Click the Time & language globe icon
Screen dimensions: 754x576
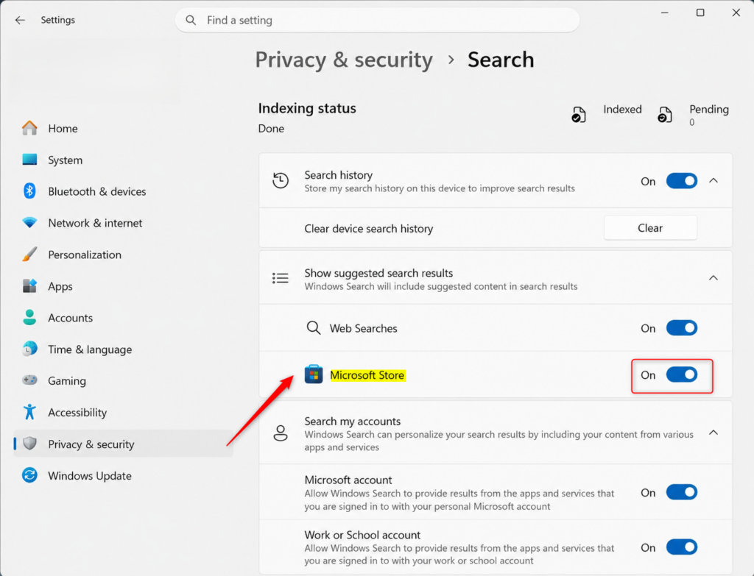click(29, 349)
